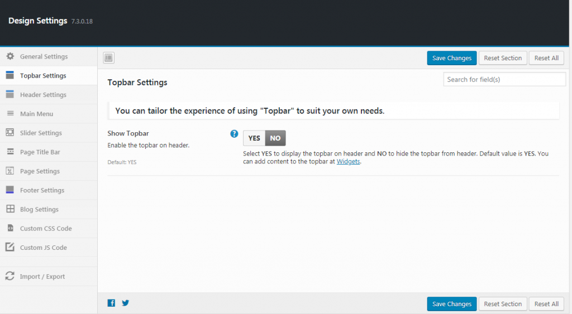Open the Twitter icon link in footer

[x=126, y=303]
